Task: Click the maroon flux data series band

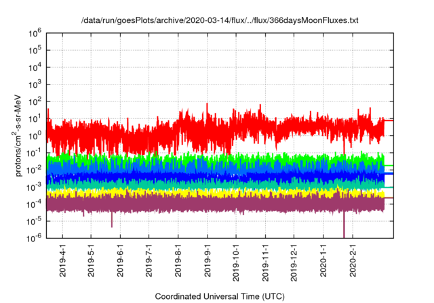Action: point(216,205)
